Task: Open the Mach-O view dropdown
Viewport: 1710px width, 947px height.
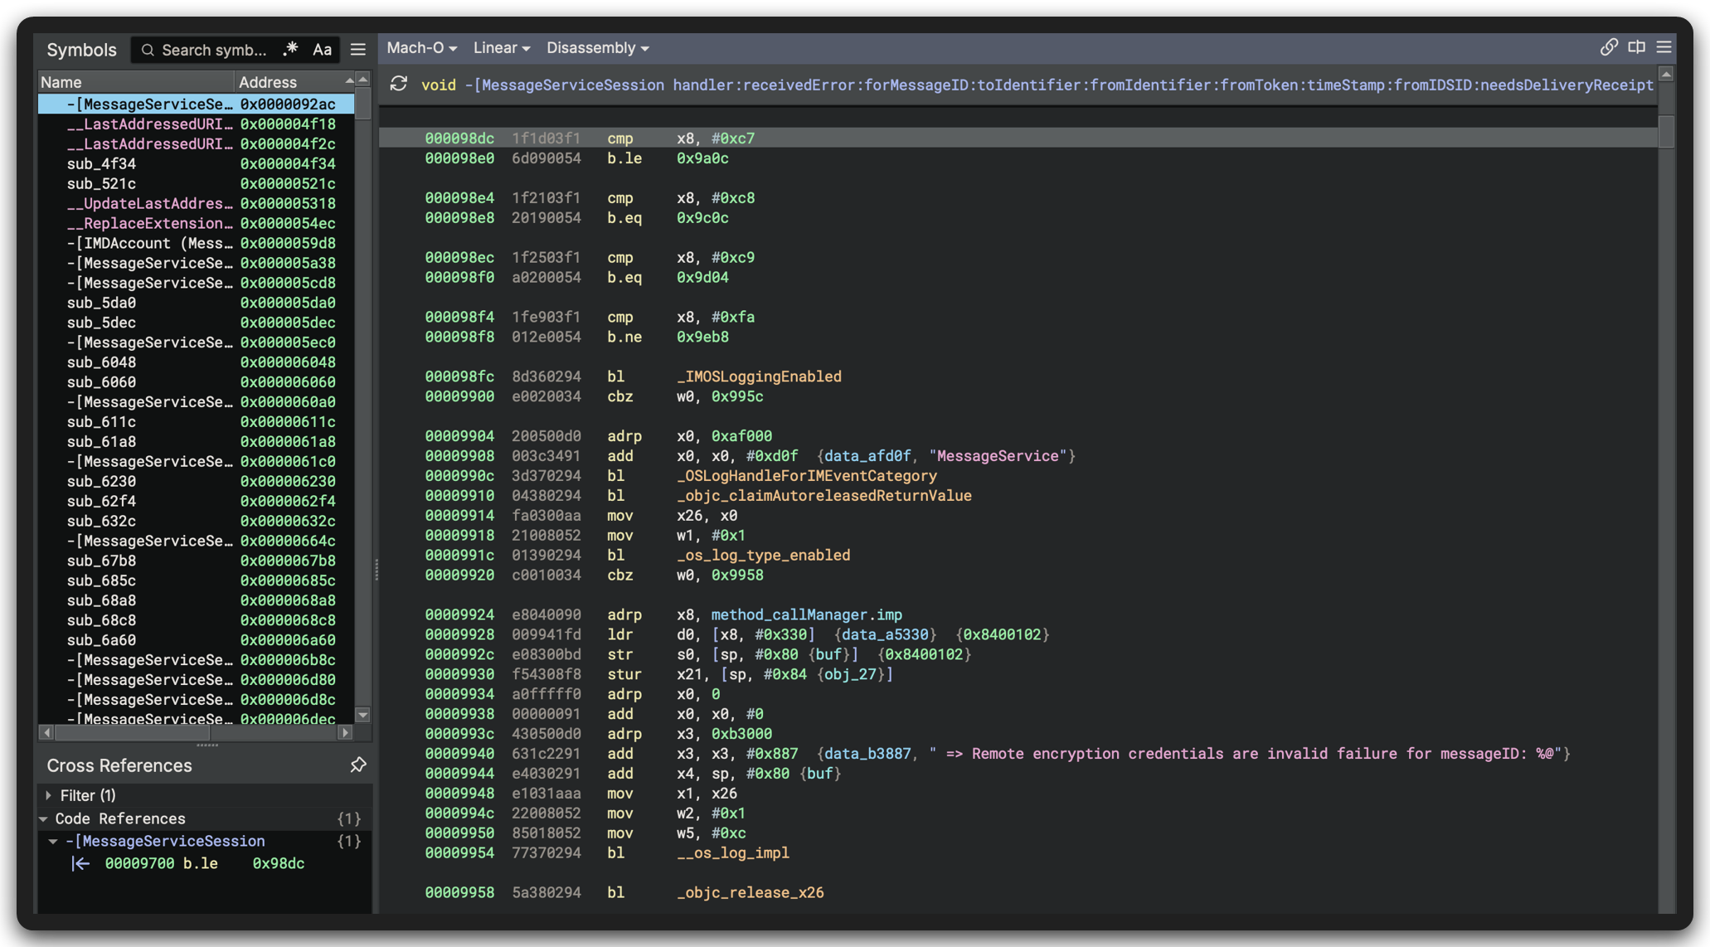Action: (421, 48)
